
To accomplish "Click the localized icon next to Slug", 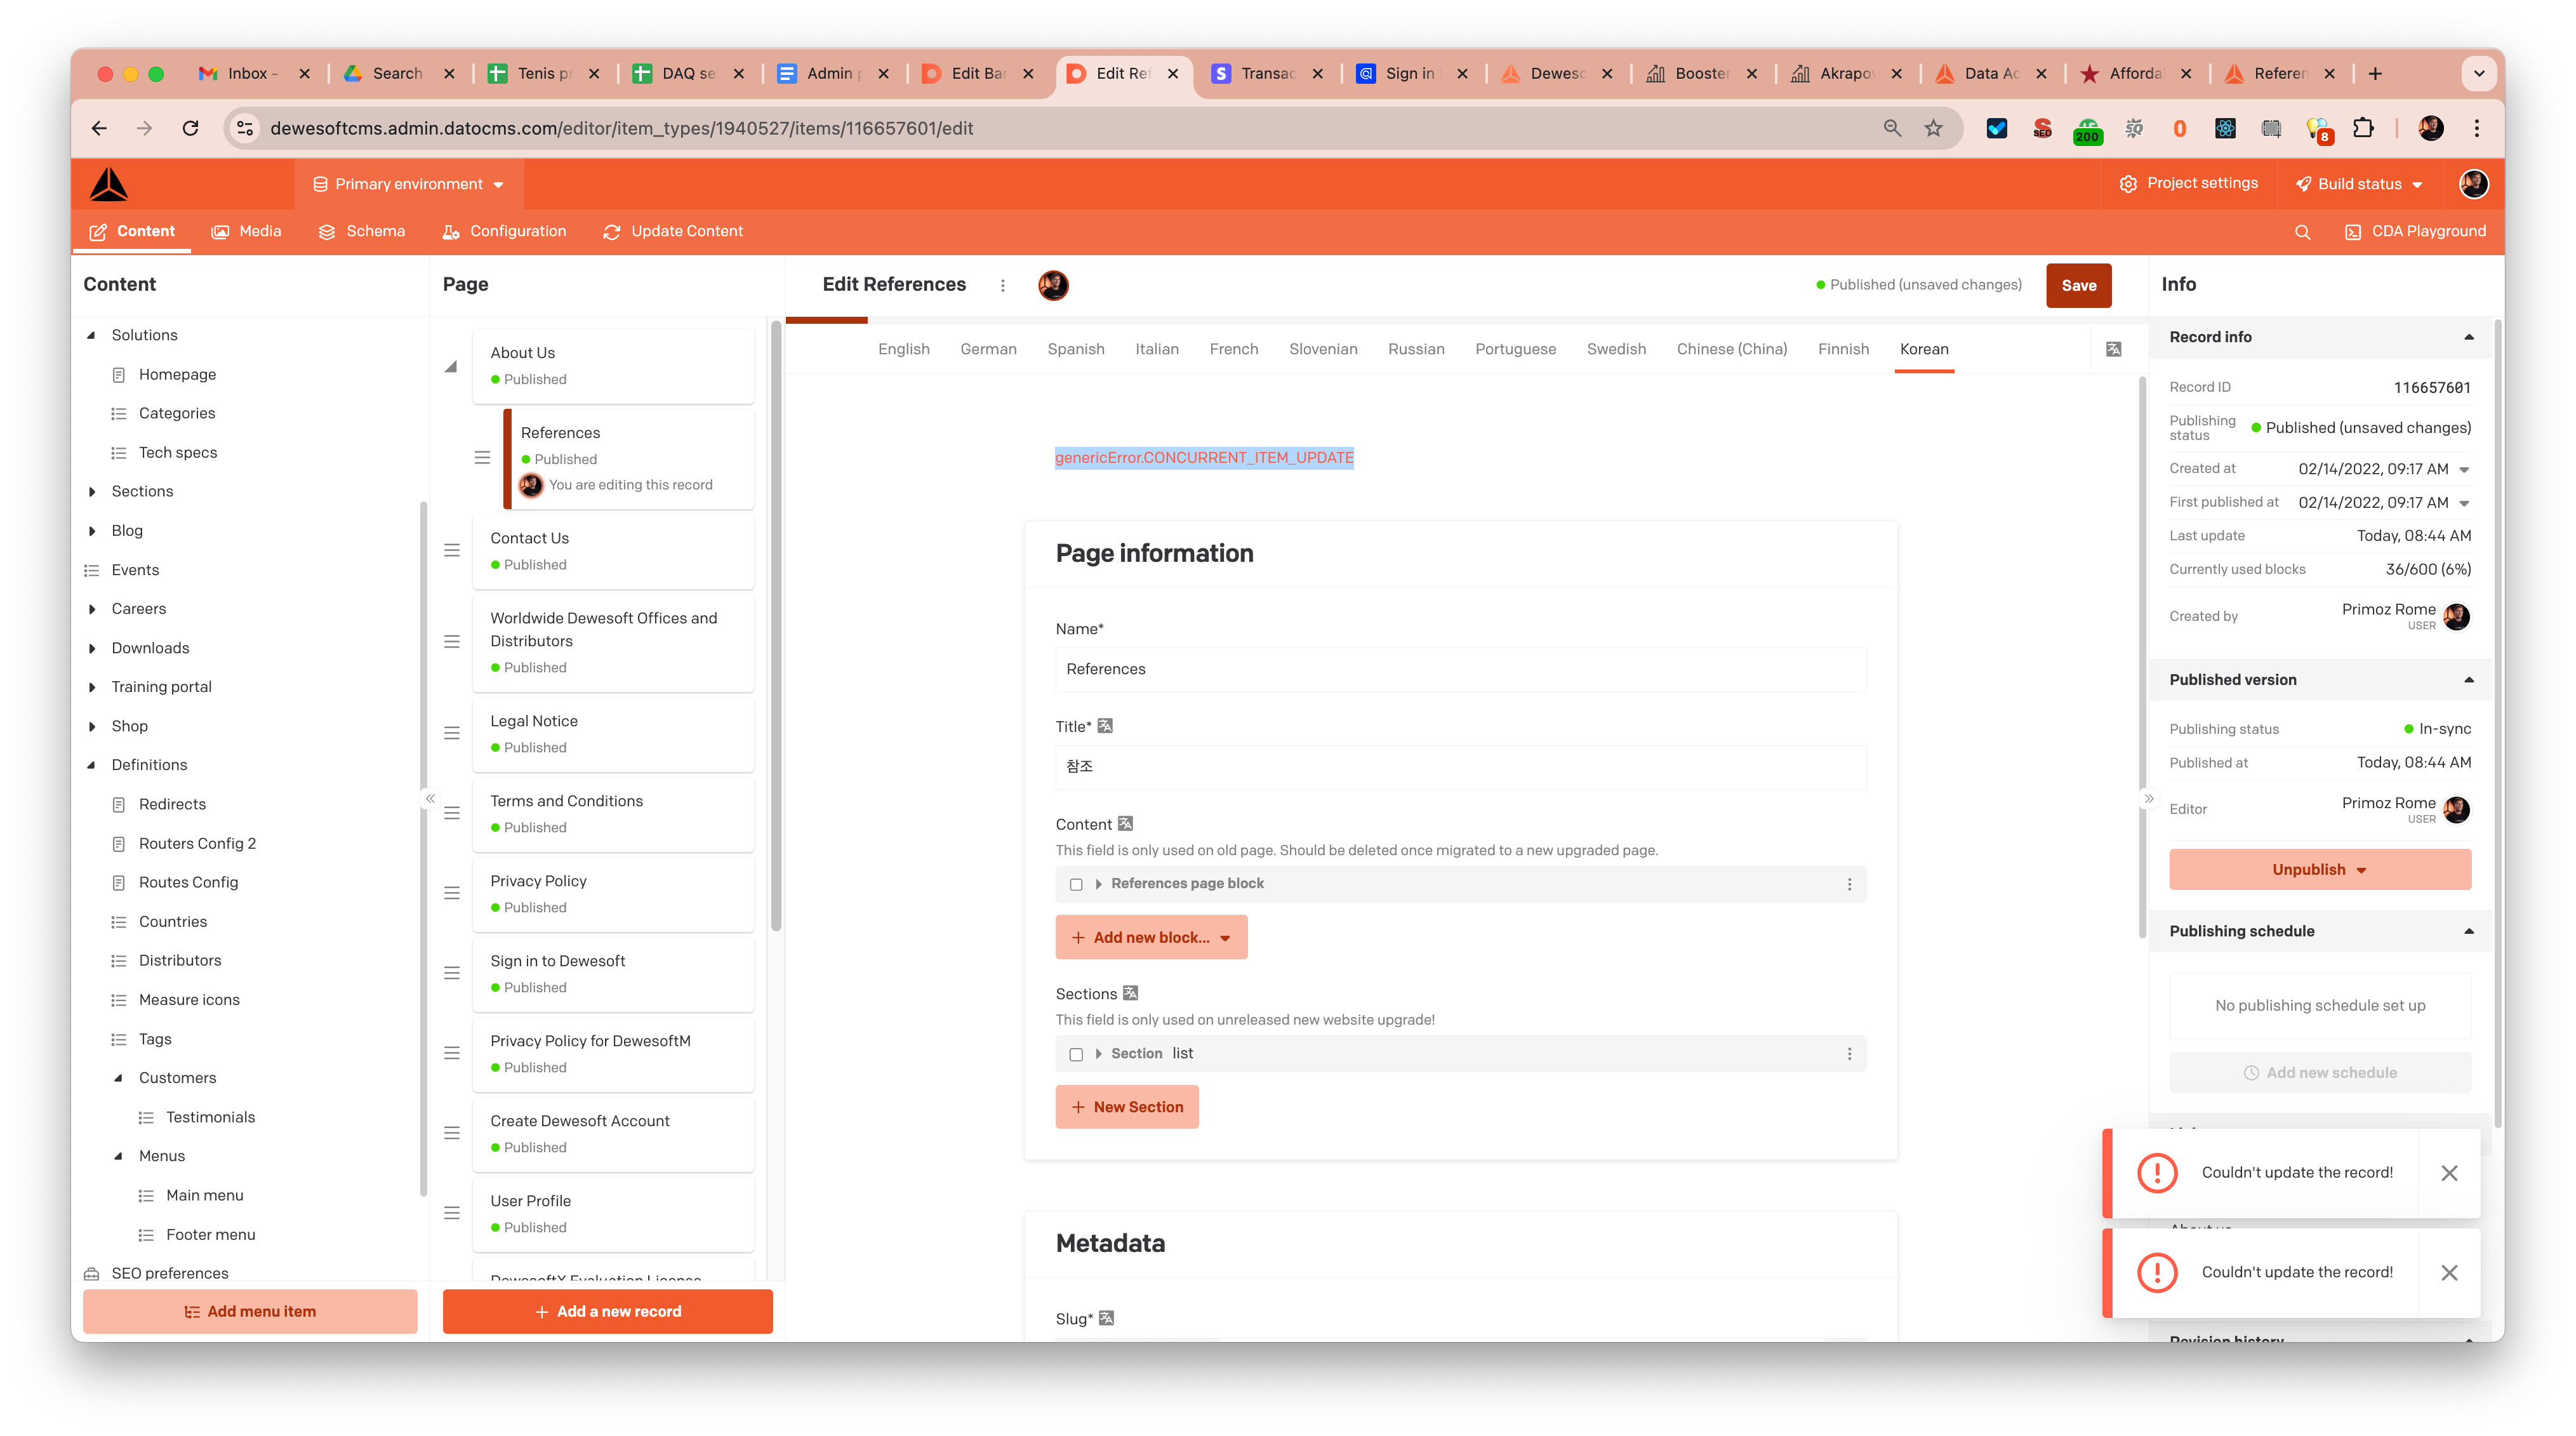I will (1106, 1318).
